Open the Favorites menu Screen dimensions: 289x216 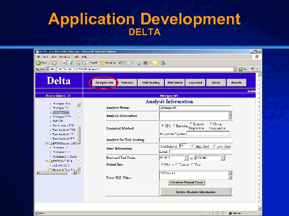point(65,57)
